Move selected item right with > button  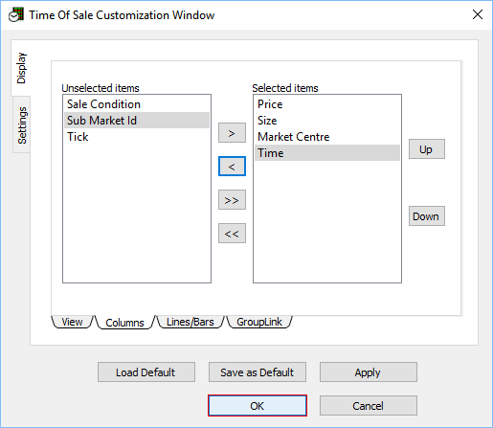[x=232, y=133]
